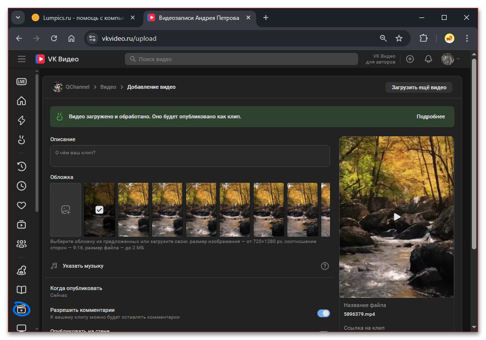This screenshot has height=340, width=486.
Task: Open the knight chess piece icon in sidebar
Action: tap(21, 270)
